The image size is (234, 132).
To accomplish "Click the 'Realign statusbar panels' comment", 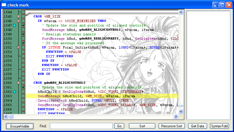I will click(69, 34).
